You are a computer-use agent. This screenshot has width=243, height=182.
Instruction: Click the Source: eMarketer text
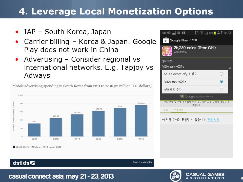click(142, 162)
